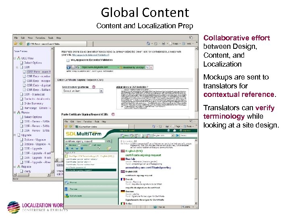Collapse the Replace tree node
Viewport: 290px width, 218px height.
pos(14,167)
